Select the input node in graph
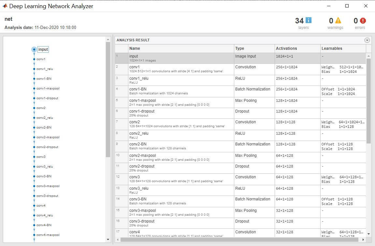375x246 pixels. point(34,49)
